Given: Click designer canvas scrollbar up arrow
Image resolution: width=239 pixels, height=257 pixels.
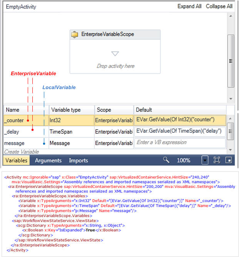Looking at the screenshot, I should point(231,16).
